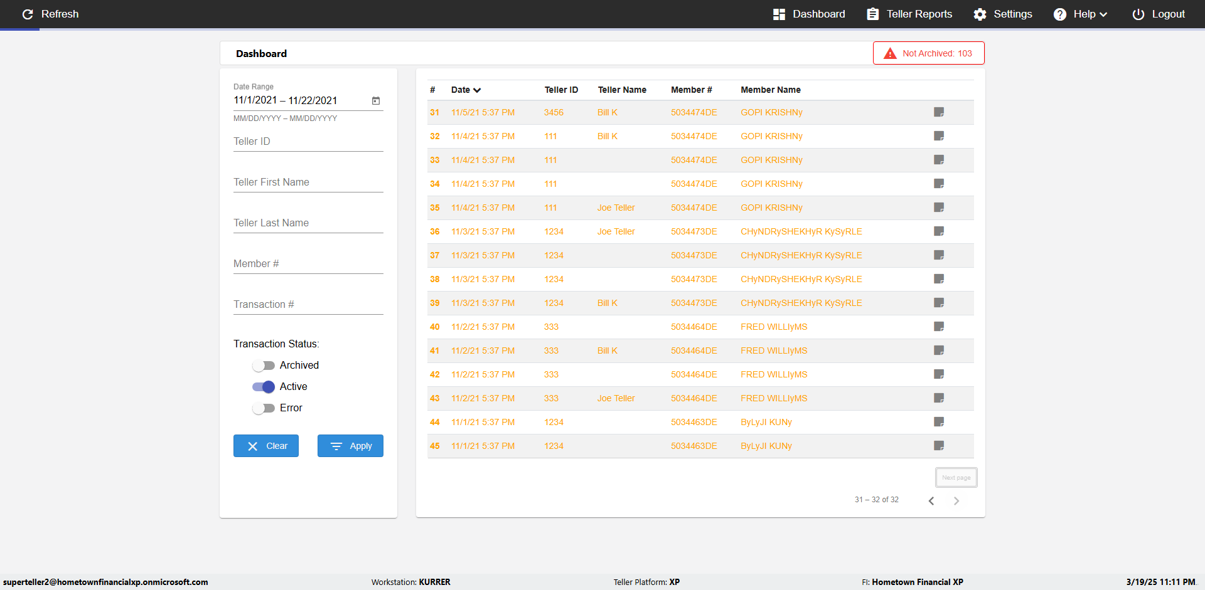Click the Not Archived warning triangle icon
The width and height of the screenshot is (1205, 590).
(890, 53)
